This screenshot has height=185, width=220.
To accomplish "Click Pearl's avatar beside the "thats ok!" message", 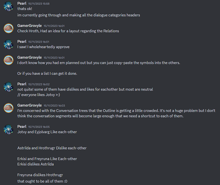I will (8, 8).
